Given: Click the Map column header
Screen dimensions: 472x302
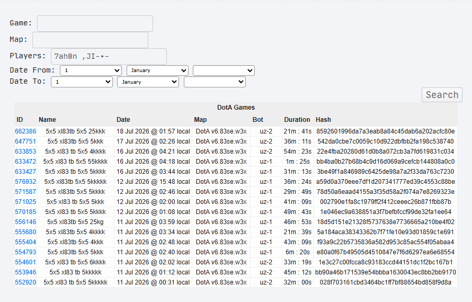Looking at the screenshot, I should pos(200,120).
